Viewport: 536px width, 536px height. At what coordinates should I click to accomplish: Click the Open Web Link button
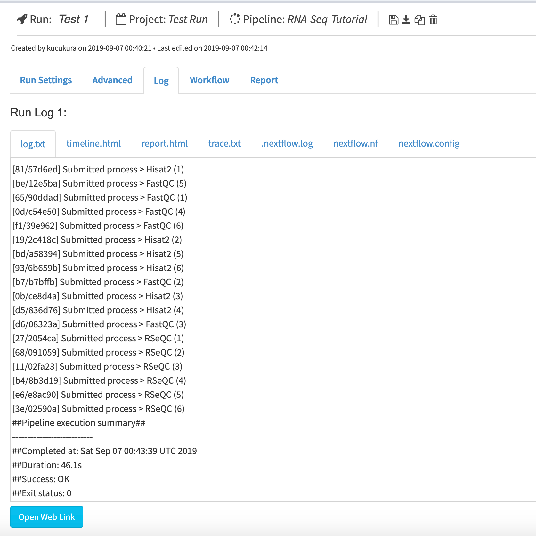click(47, 517)
